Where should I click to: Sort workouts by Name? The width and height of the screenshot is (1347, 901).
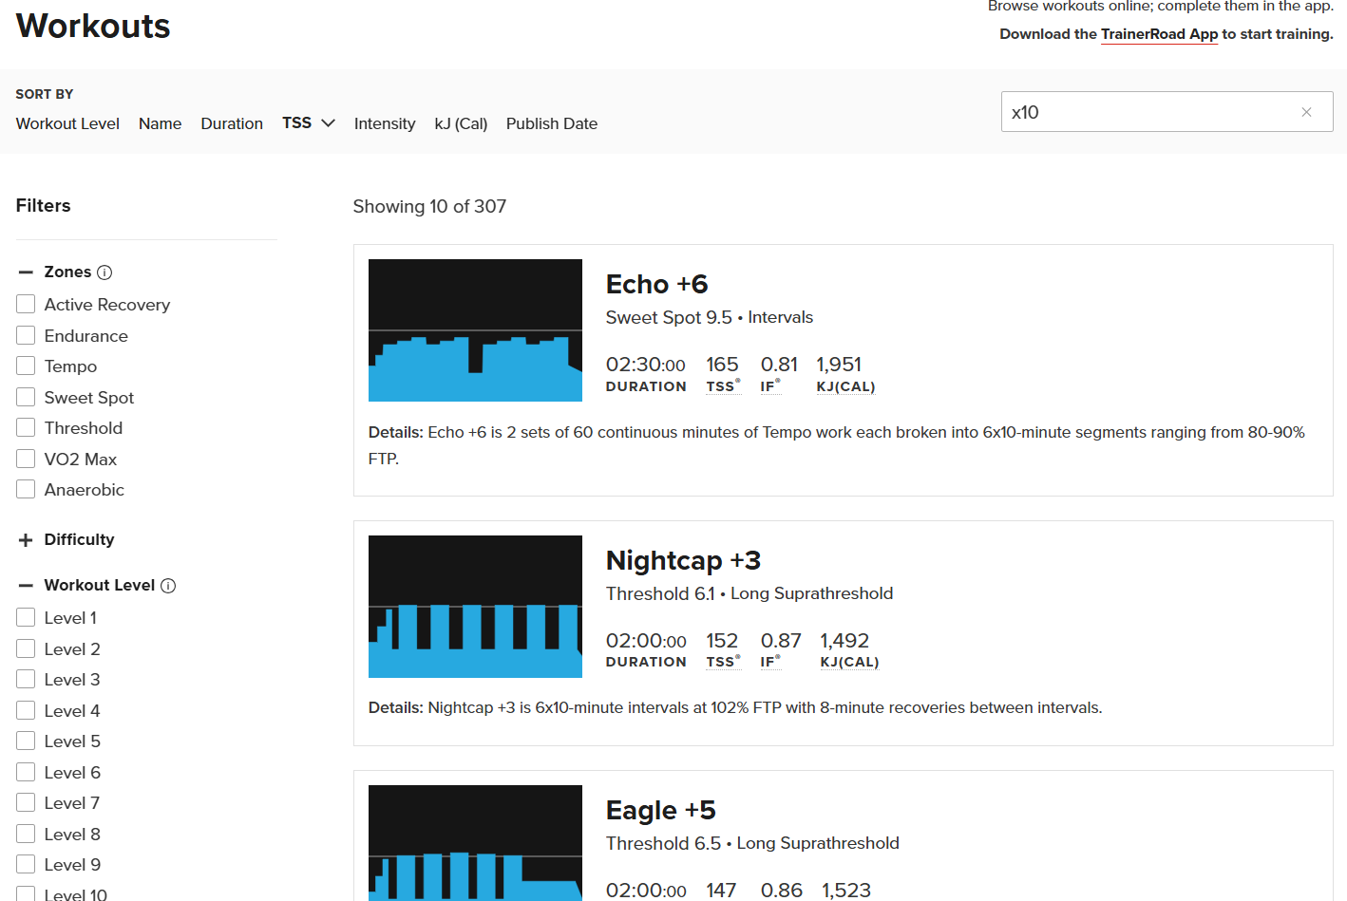click(x=160, y=123)
